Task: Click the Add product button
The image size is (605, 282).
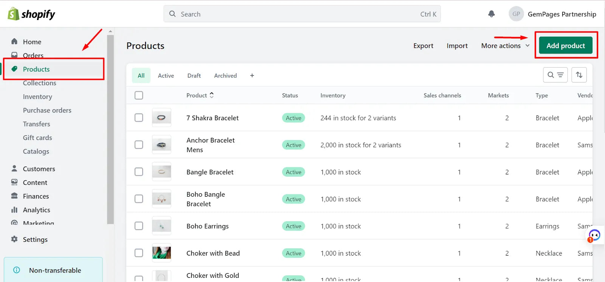Action: [x=565, y=46]
